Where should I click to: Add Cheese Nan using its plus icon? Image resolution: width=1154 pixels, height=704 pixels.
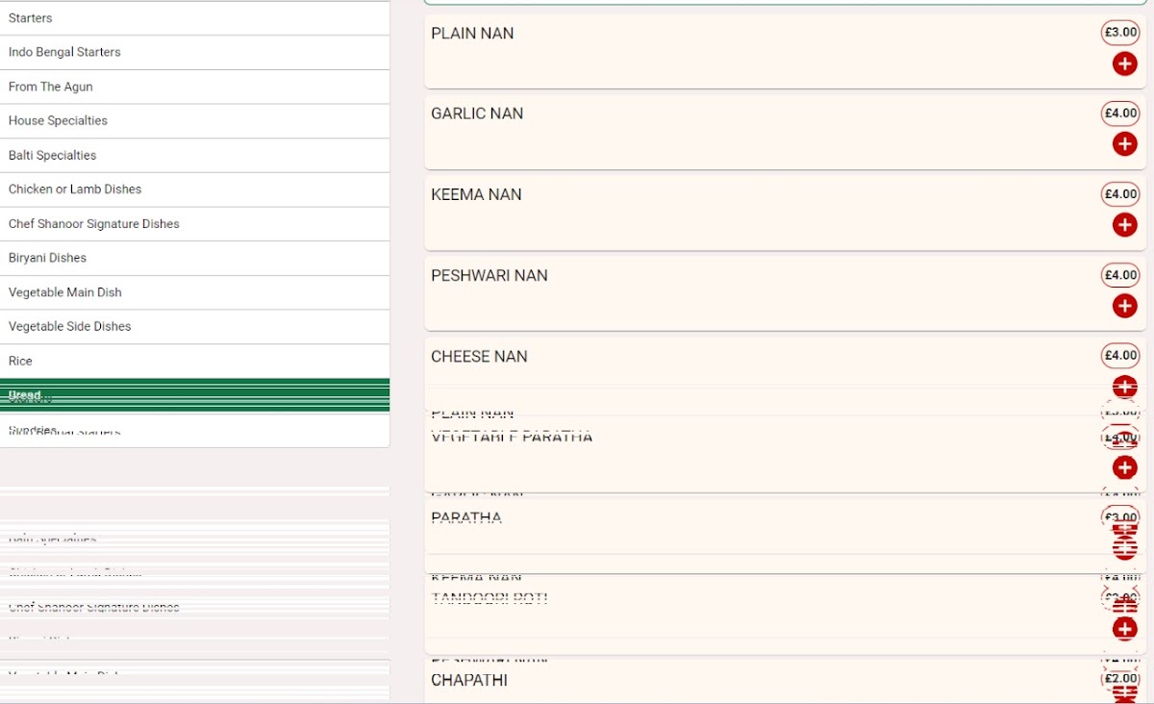[x=1124, y=387]
